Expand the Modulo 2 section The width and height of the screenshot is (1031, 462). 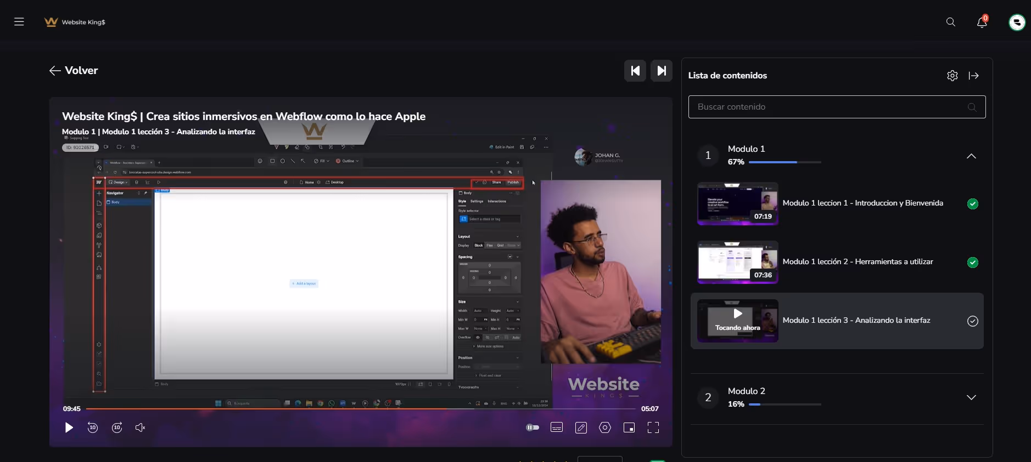[x=971, y=397]
